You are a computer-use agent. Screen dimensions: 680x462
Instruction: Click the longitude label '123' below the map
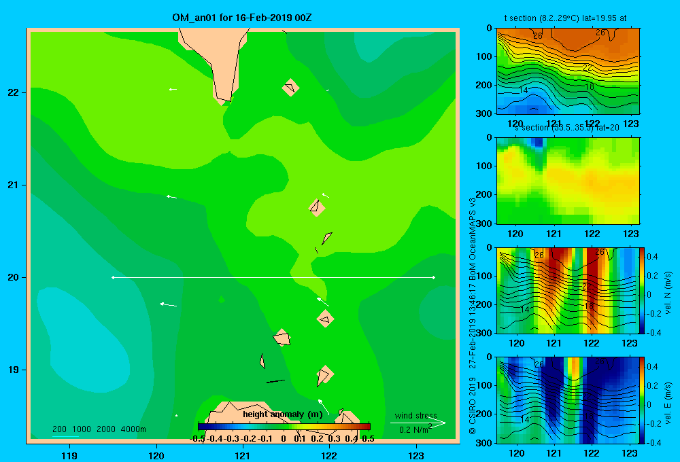(416, 455)
